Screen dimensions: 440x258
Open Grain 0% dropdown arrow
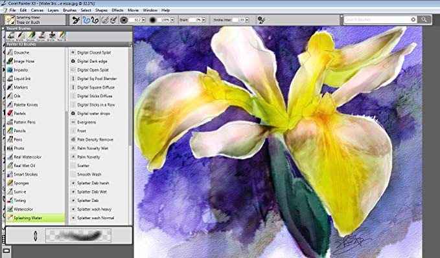pos(203,20)
